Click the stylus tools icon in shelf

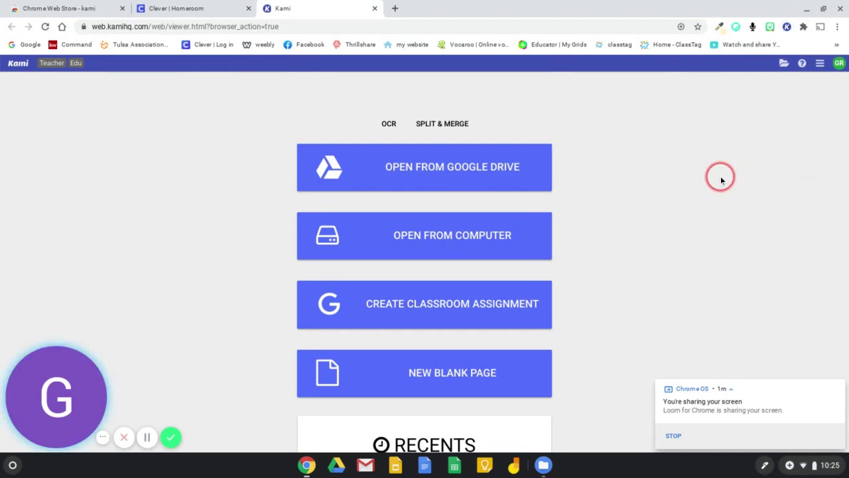click(765, 465)
